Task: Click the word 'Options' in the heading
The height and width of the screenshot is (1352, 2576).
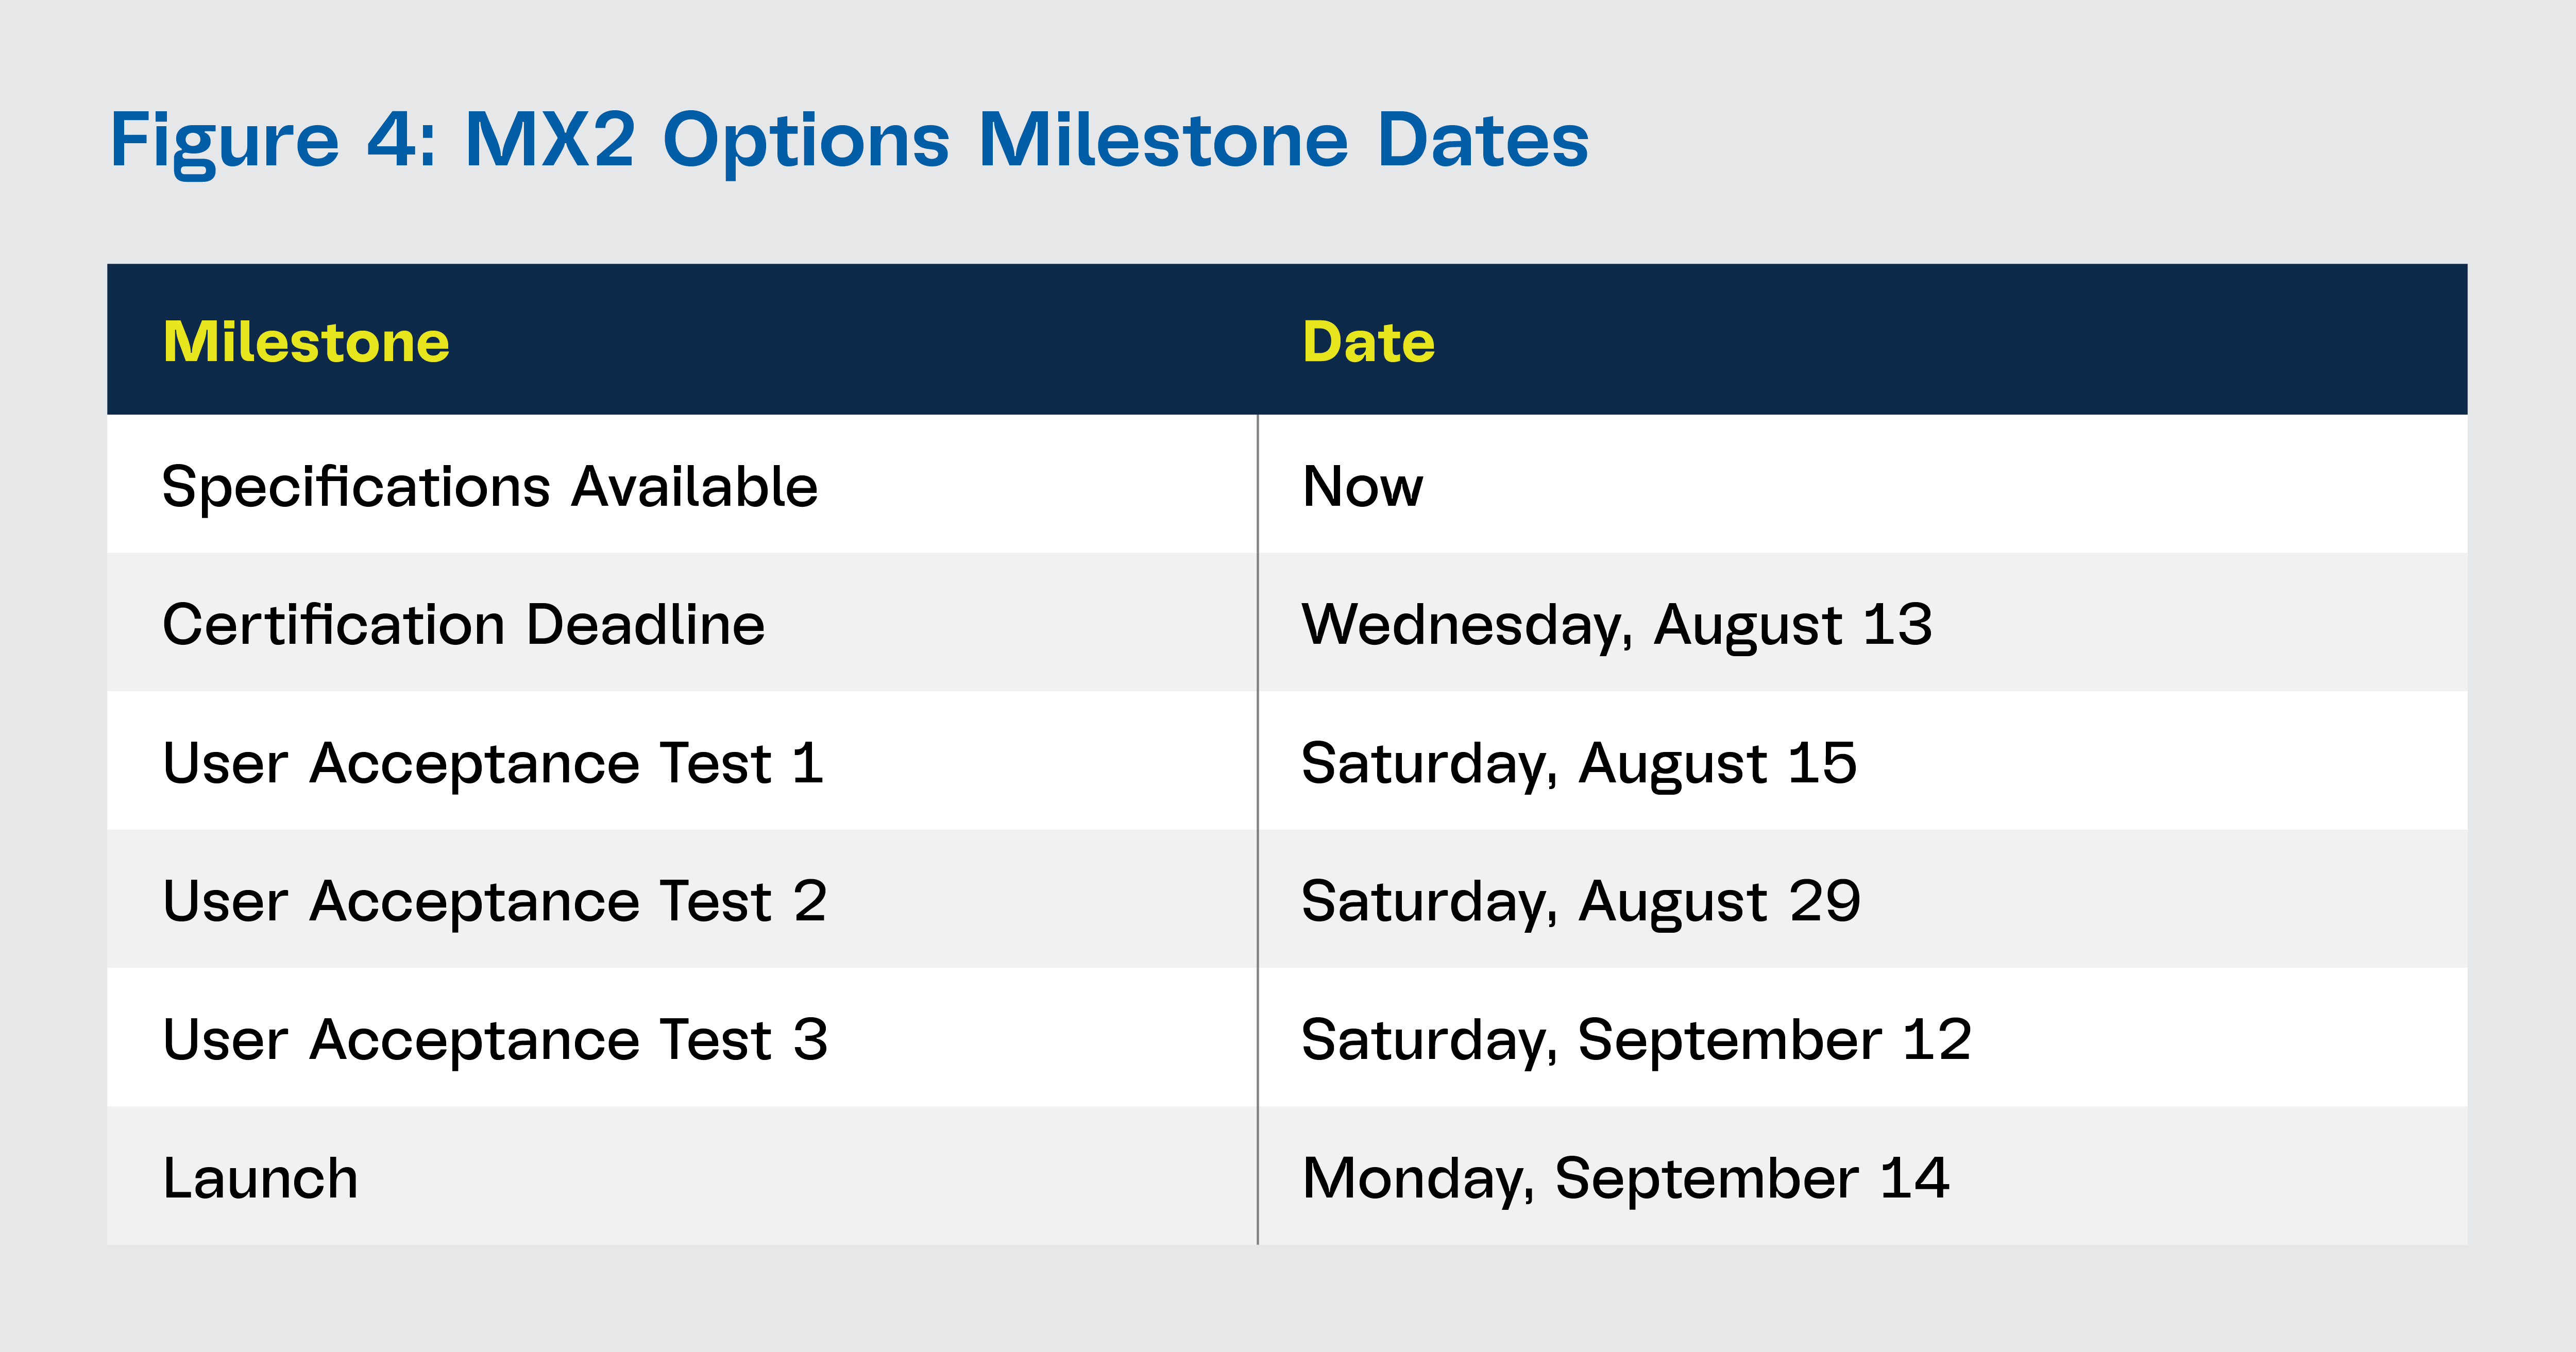Action: [806, 140]
